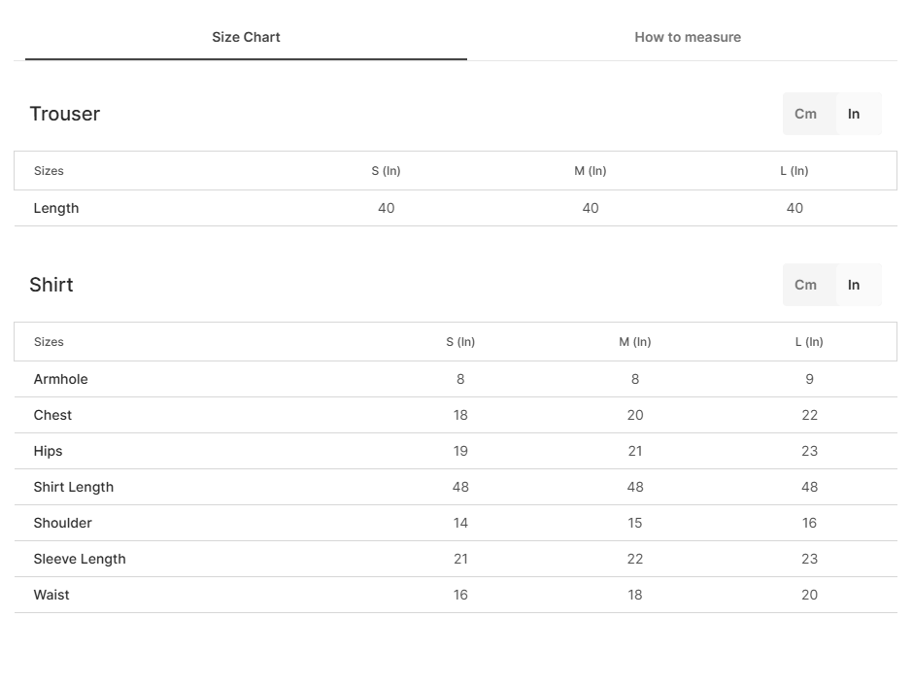Viewport: 913px width, 686px height.
Task: Select the Waist row label
Action: point(51,596)
